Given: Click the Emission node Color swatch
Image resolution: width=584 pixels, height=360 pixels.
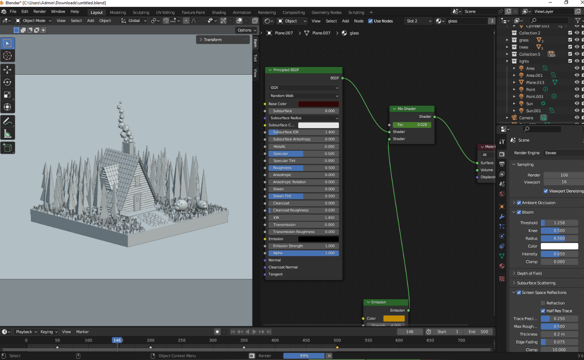Looking at the screenshot, I should point(394,319).
